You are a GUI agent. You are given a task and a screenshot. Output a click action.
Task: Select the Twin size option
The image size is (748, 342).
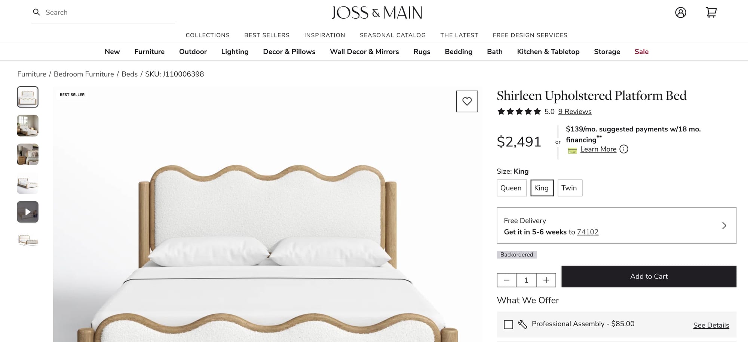point(570,188)
